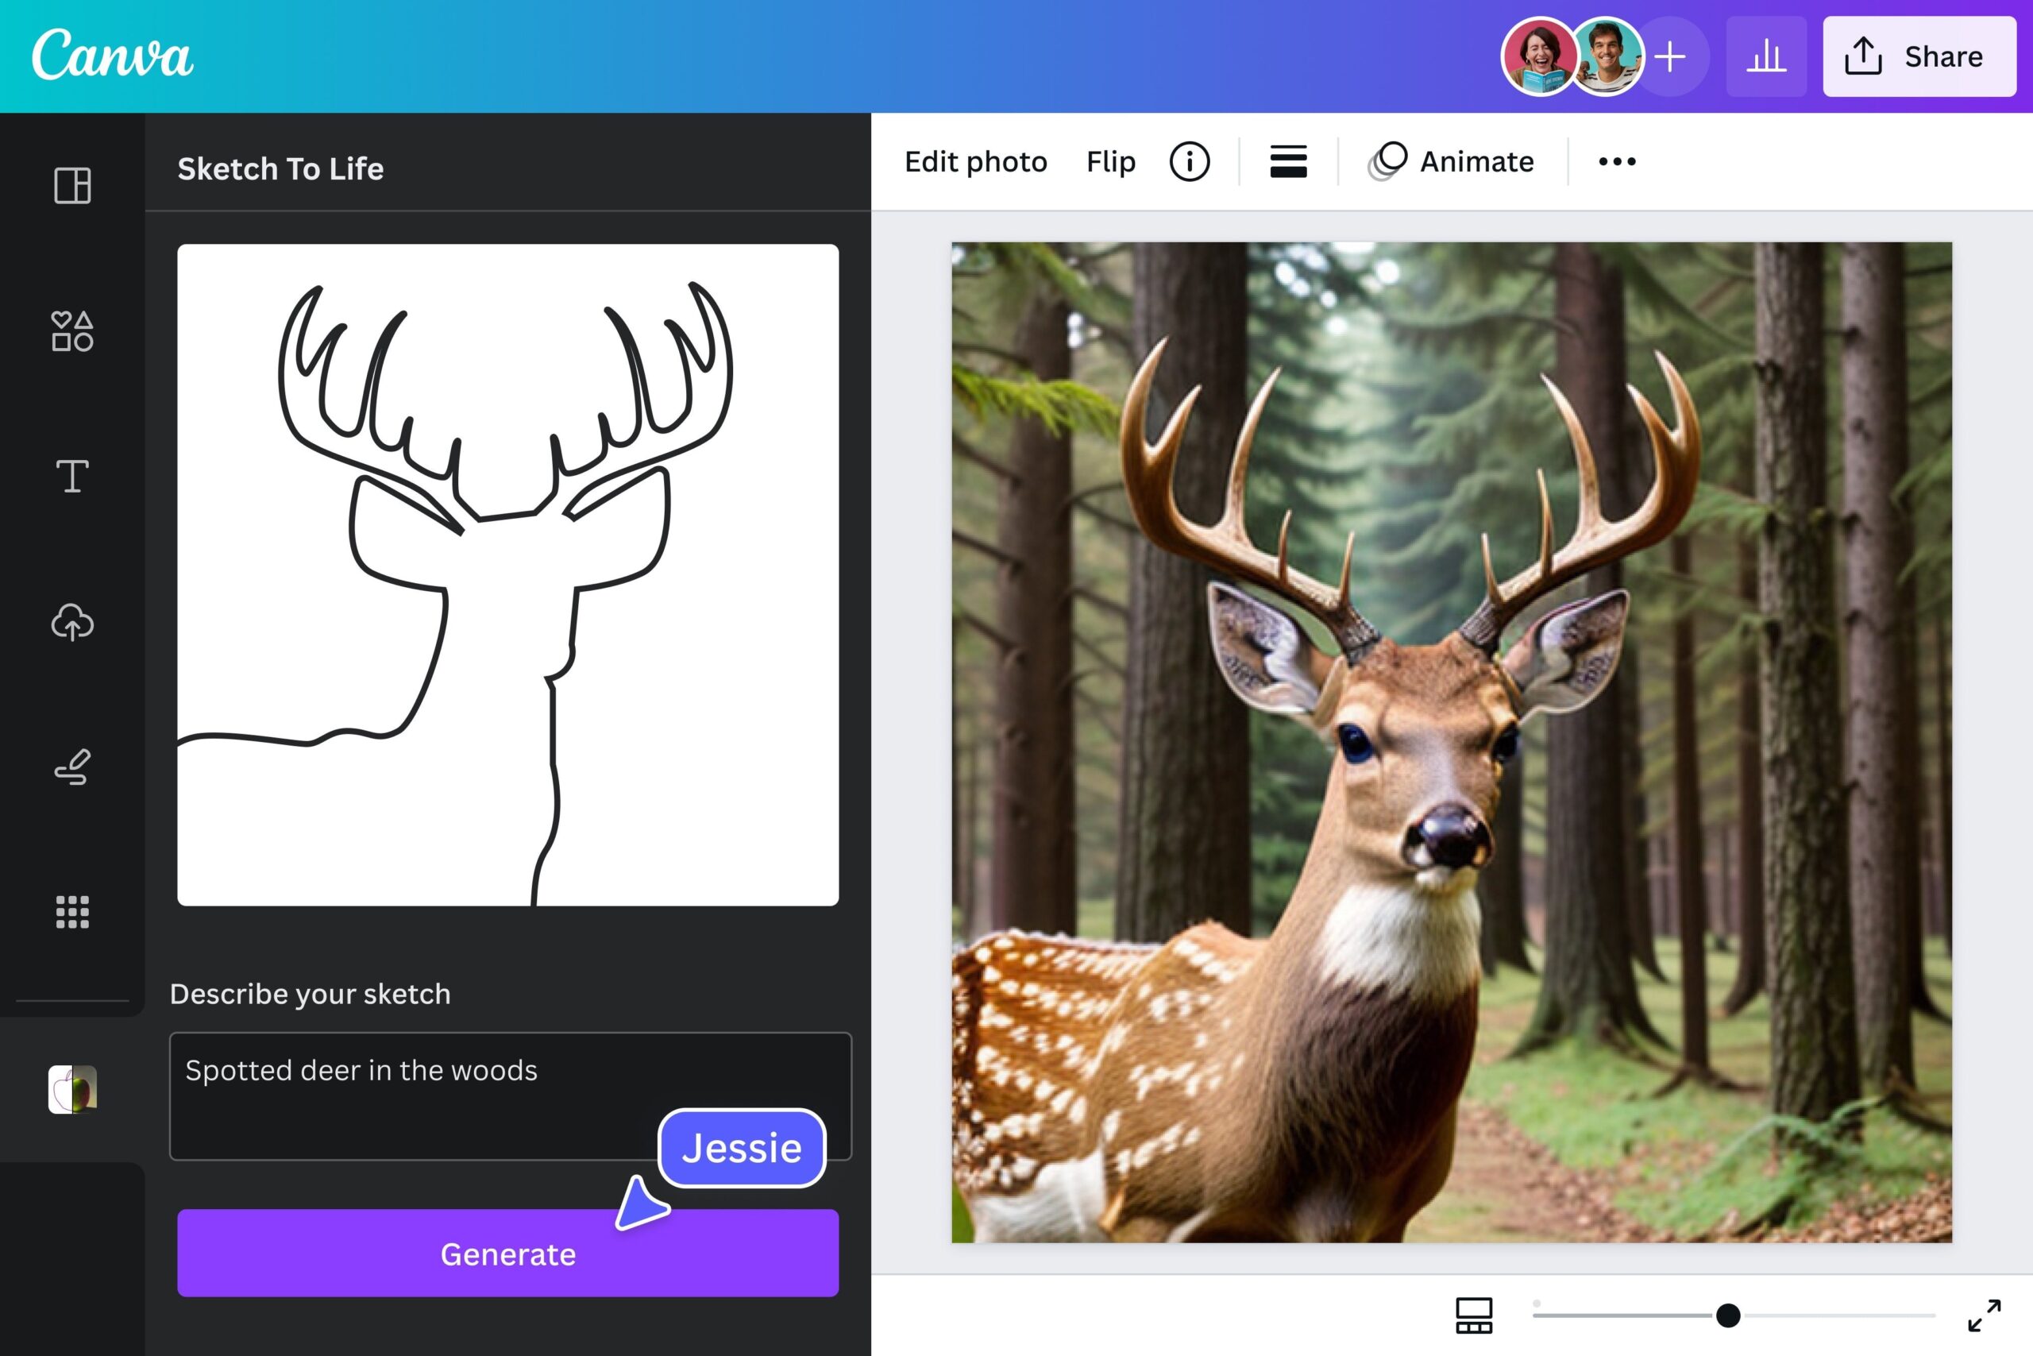This screenshot has height=1356, width=2033.
Task: Open the Edit photo menu
Action: [975, 162]
